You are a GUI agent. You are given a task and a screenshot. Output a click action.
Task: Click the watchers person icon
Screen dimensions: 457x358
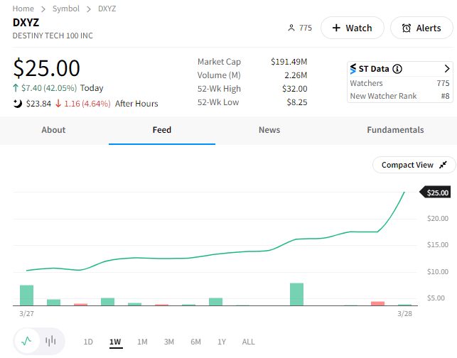coord(291,28)
